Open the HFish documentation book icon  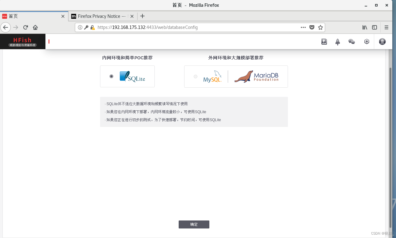[324, 42]
